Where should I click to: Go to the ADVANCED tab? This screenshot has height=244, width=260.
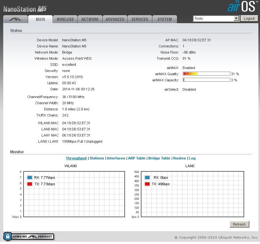click(x=115, y=19)
